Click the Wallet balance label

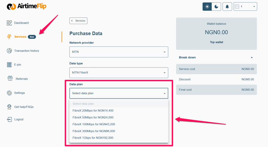216,24
